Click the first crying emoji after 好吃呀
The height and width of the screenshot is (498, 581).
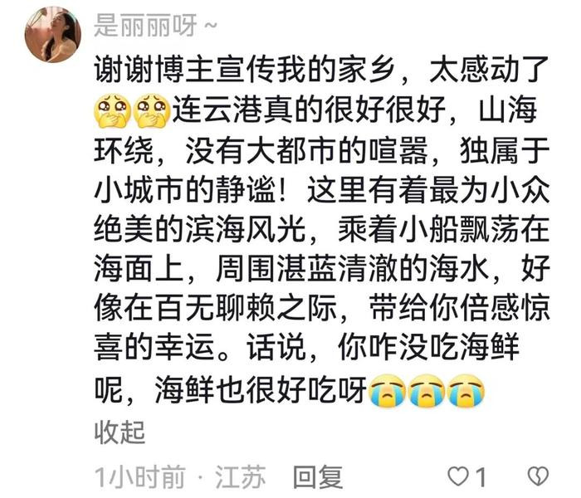pyautogui.click(x=388, y=391)
